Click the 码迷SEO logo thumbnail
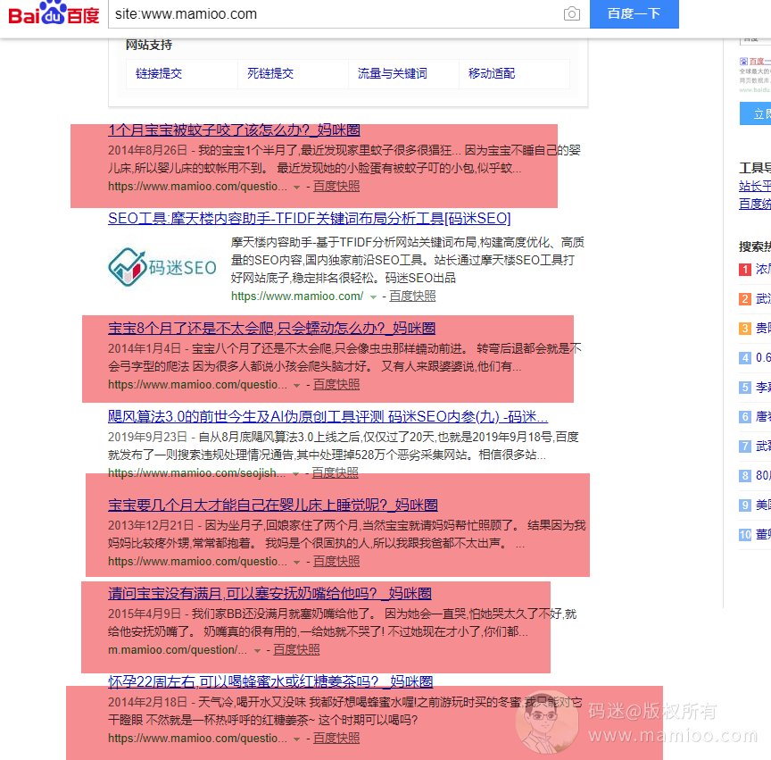Image resolution: width=771 pixels, height=760 pixels. point(162,266)
